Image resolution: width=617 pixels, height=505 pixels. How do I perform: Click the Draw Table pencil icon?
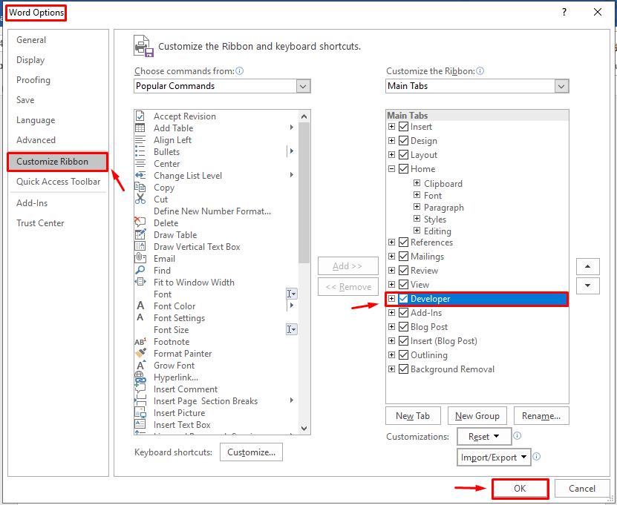pos(140,234)
